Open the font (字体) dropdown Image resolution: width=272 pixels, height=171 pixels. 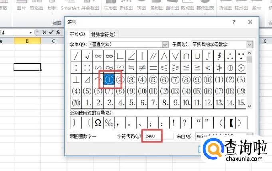(165, 45)
